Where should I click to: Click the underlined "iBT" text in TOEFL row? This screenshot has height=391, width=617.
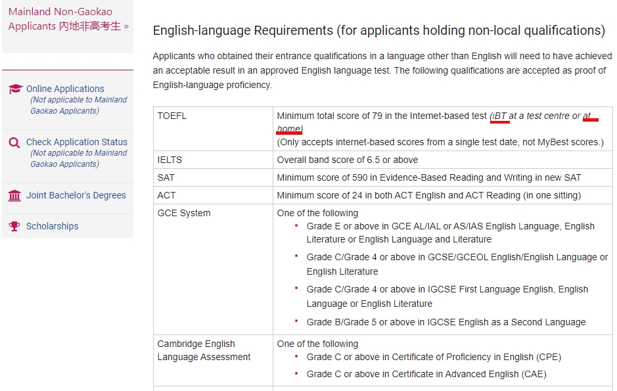tap(500, 116)
